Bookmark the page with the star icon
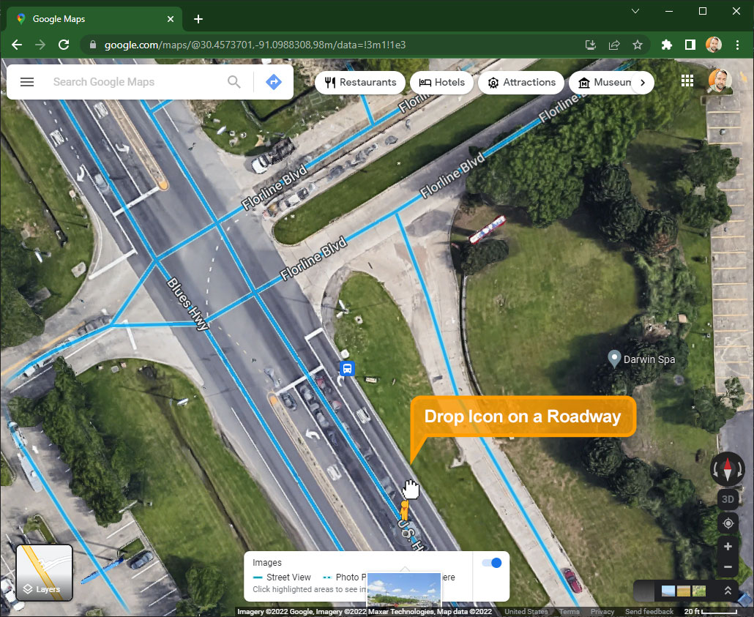The image size is (754, 617). pyautogui.click(x=638, y=45)
